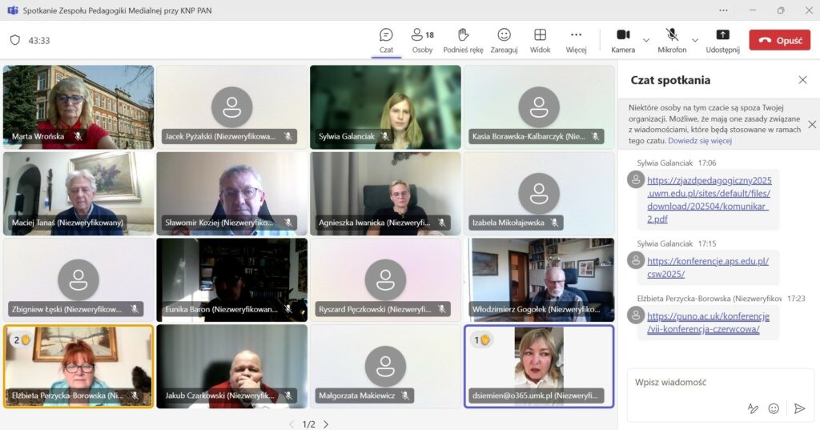
Task: Toggle the Mikrofon mute state
Action: 672,41
